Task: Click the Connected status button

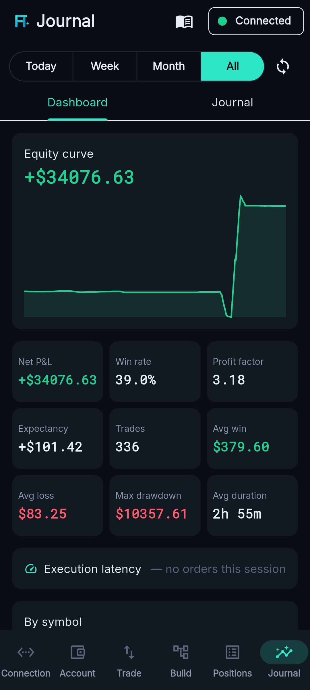Action: tap(256, 21)
